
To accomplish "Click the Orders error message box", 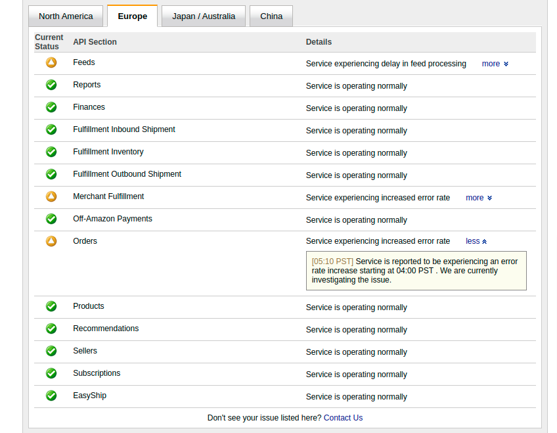I will click(x=416, y=271).
